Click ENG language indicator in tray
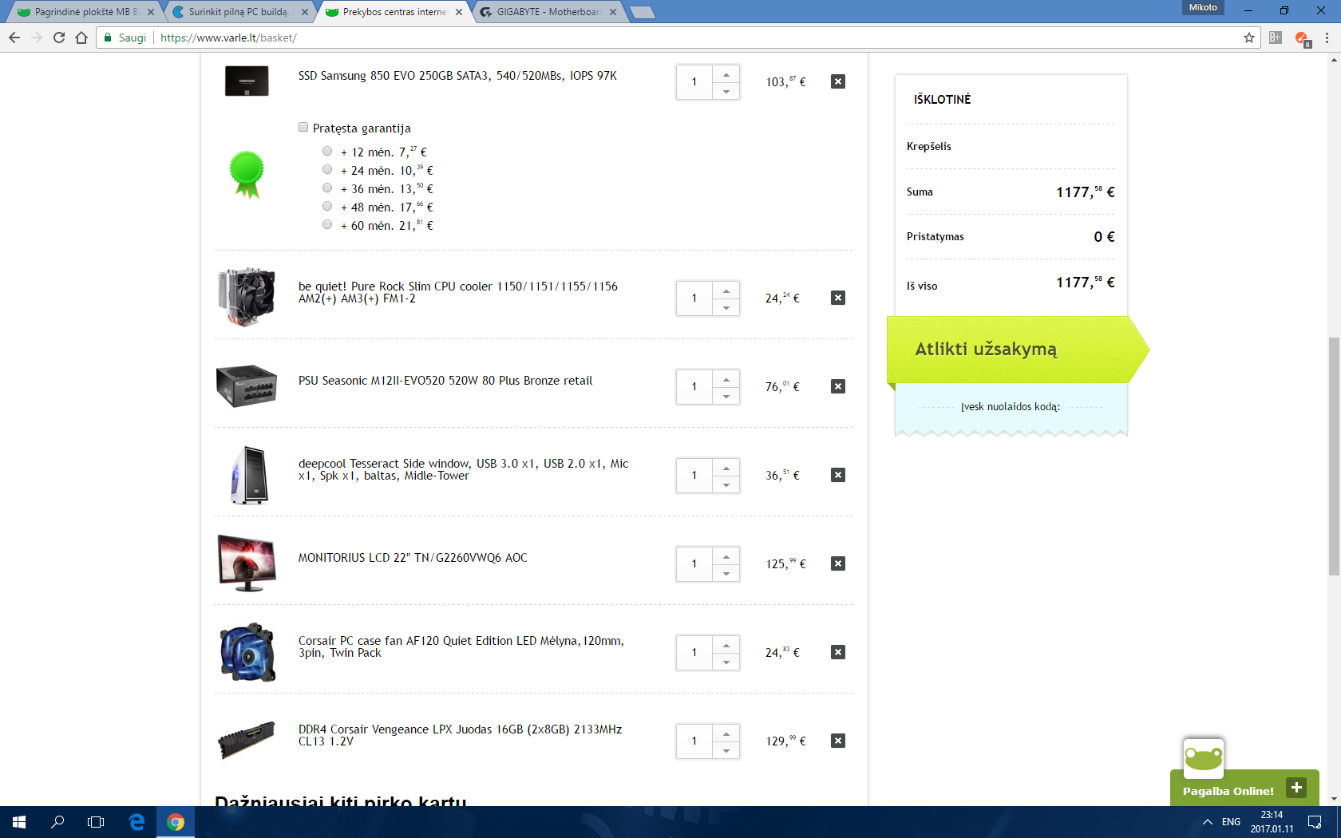This screenshot has height=838, width=1341. (1231, 822)
